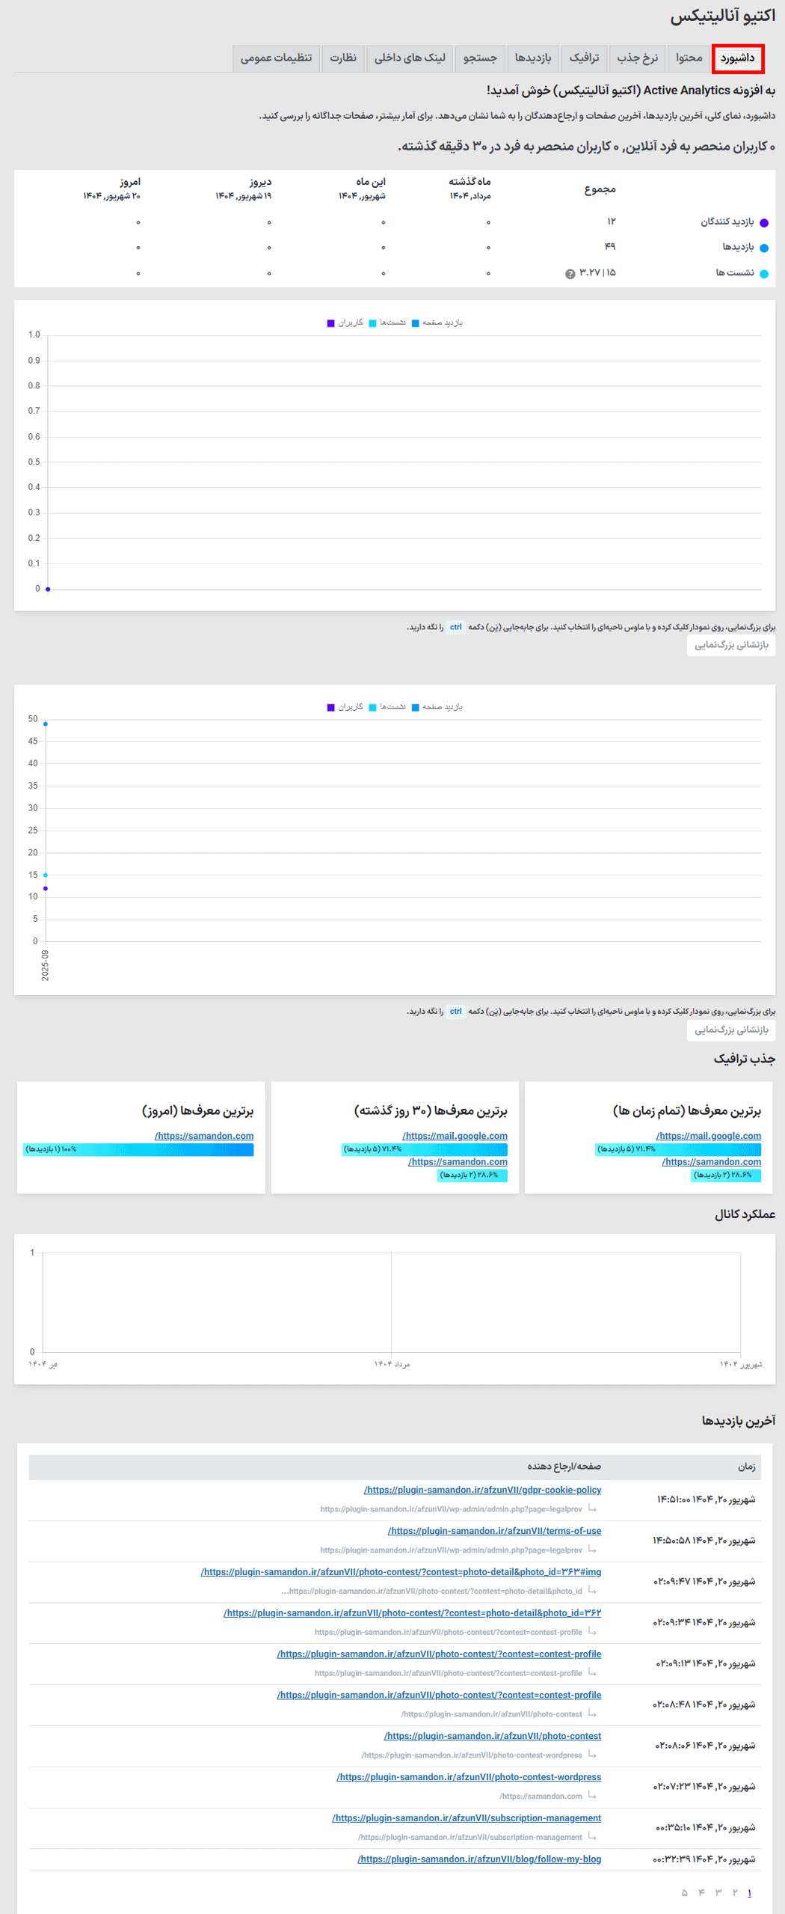Open the terms-of-use visit link
Image resolution: width=785 pixels, height=1914 pixels.
click(494, 1531)
